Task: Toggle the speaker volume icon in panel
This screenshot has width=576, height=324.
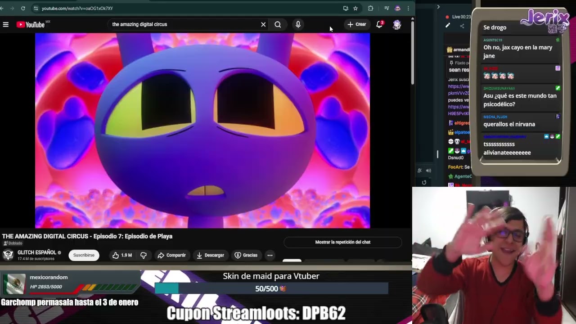Action: 428,171
